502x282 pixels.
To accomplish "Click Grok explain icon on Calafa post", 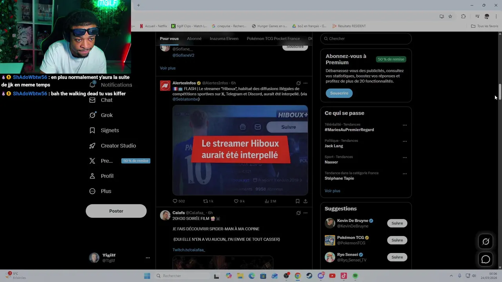I will point(298,213).
